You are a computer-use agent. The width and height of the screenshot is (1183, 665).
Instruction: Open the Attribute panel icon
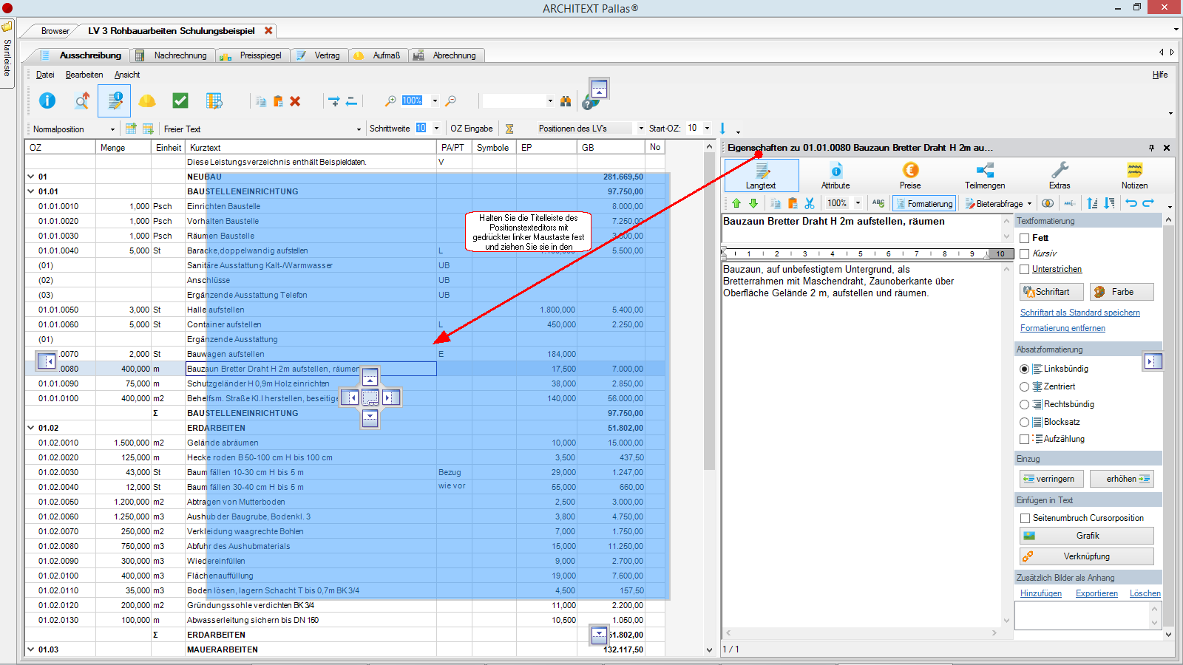[835, 176]
